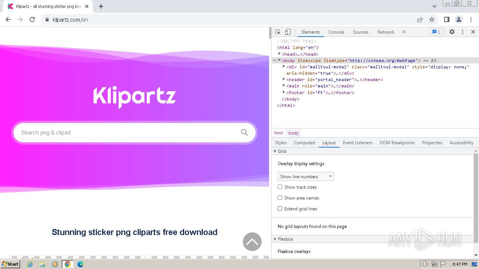Open the Accessibility pane tab
Viewport: 479px width, 269px height.
point(461,143)
